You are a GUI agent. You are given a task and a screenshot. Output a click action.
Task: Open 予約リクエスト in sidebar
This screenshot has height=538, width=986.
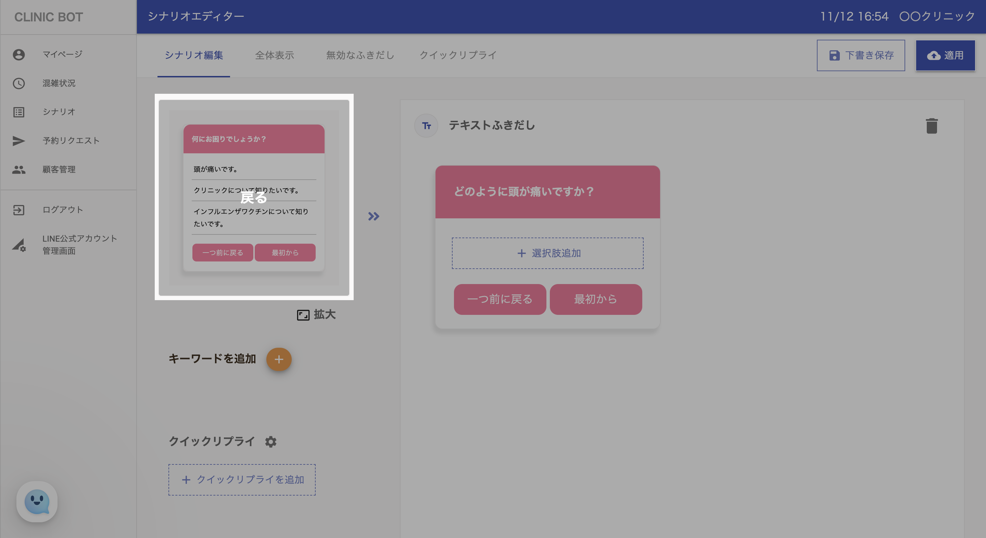pyautogui.click(x=71, y=140)
